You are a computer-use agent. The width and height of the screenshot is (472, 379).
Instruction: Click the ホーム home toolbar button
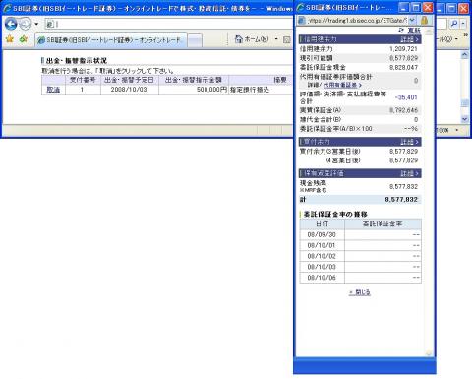[252, 39]
